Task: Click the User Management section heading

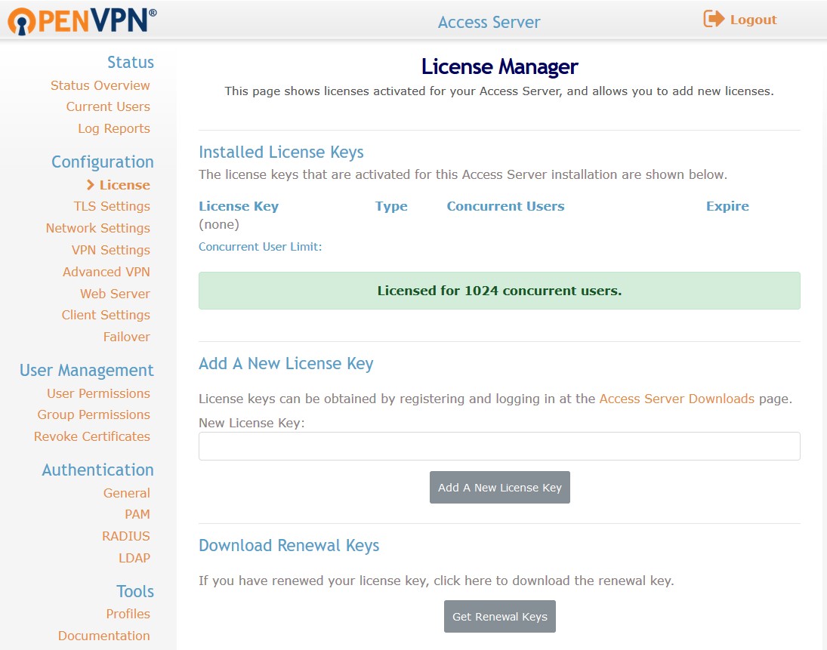Action: click(x=87, y=371)
